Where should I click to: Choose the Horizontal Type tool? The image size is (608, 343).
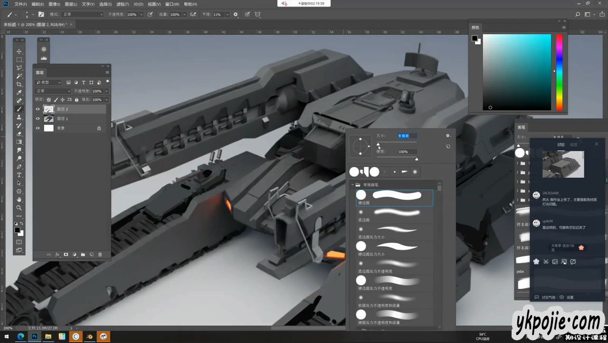coord(19,175)
